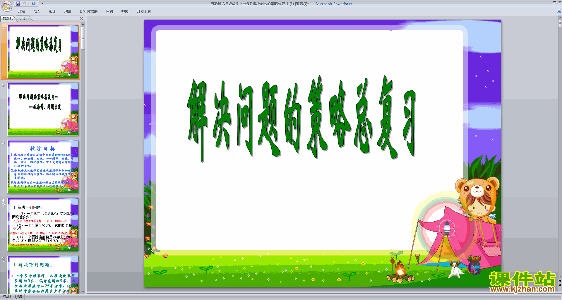This screenshot has width=562, height=300.
Task: Select the green title text 解决问题的策略总复习
Action: (301, 119)
